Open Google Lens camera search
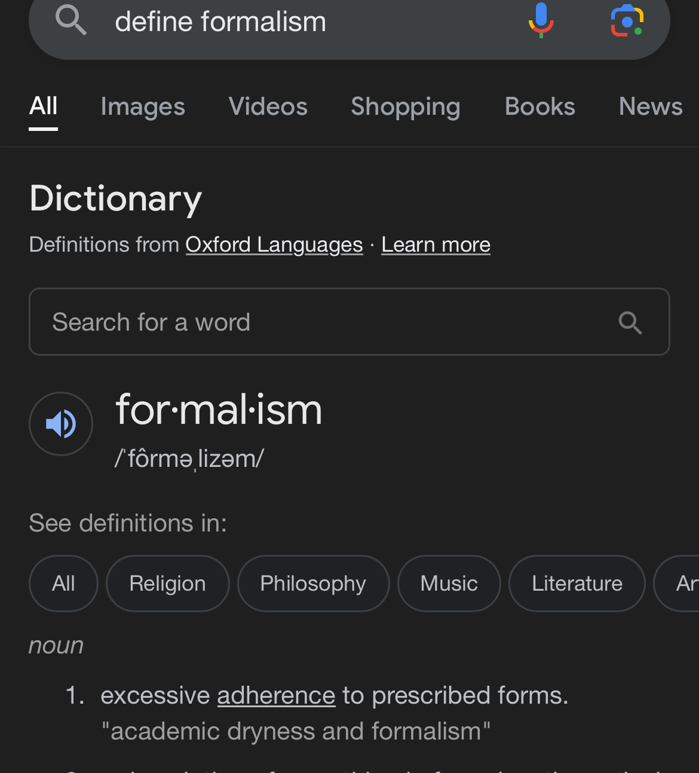 (x=627, y=21)
